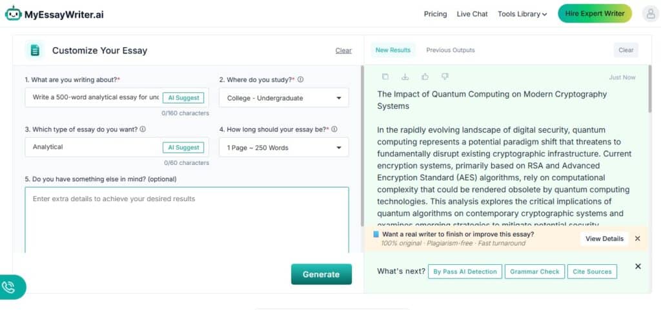This screenshot has height=310, width=661.
Task: Give the essay a thumbs down
Action: pos(444,77)
